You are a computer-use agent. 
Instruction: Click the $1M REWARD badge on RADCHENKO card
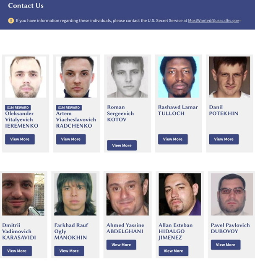tap(69, 108)
